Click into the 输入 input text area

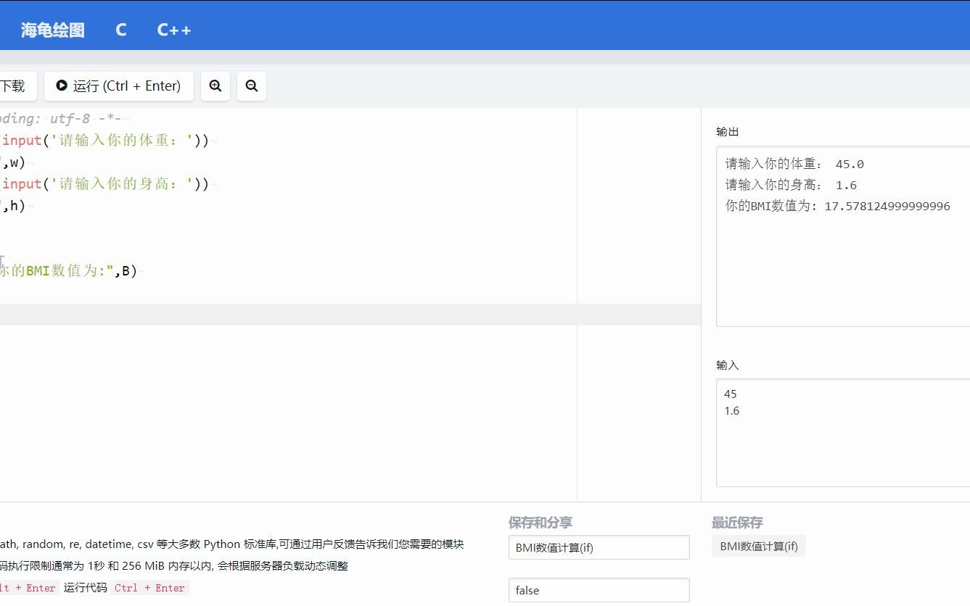[x=843, y=433]
